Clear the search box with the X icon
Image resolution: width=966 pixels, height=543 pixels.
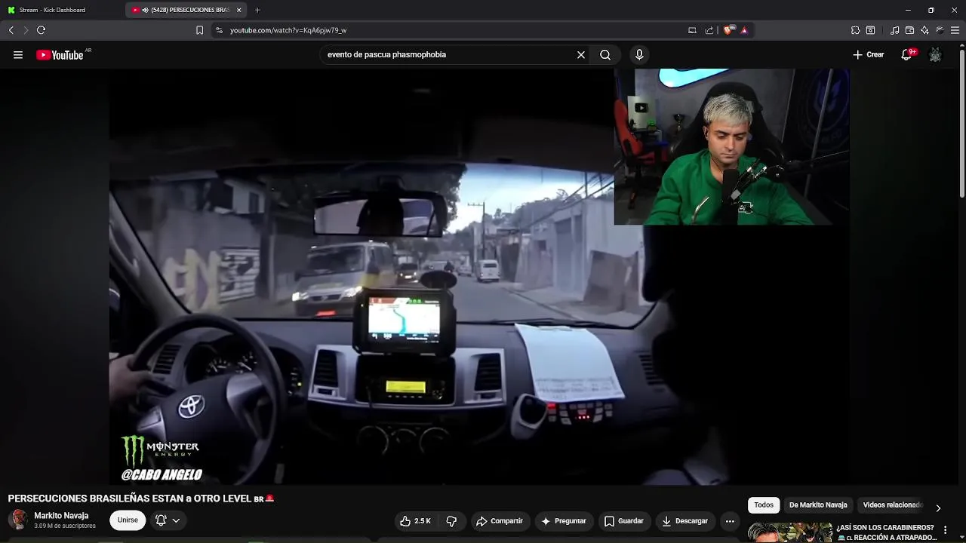[581, 55]
